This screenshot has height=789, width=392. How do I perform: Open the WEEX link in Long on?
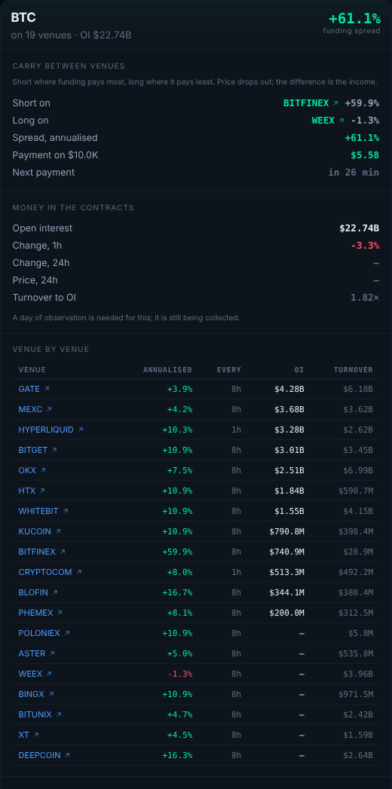[323, 121]
